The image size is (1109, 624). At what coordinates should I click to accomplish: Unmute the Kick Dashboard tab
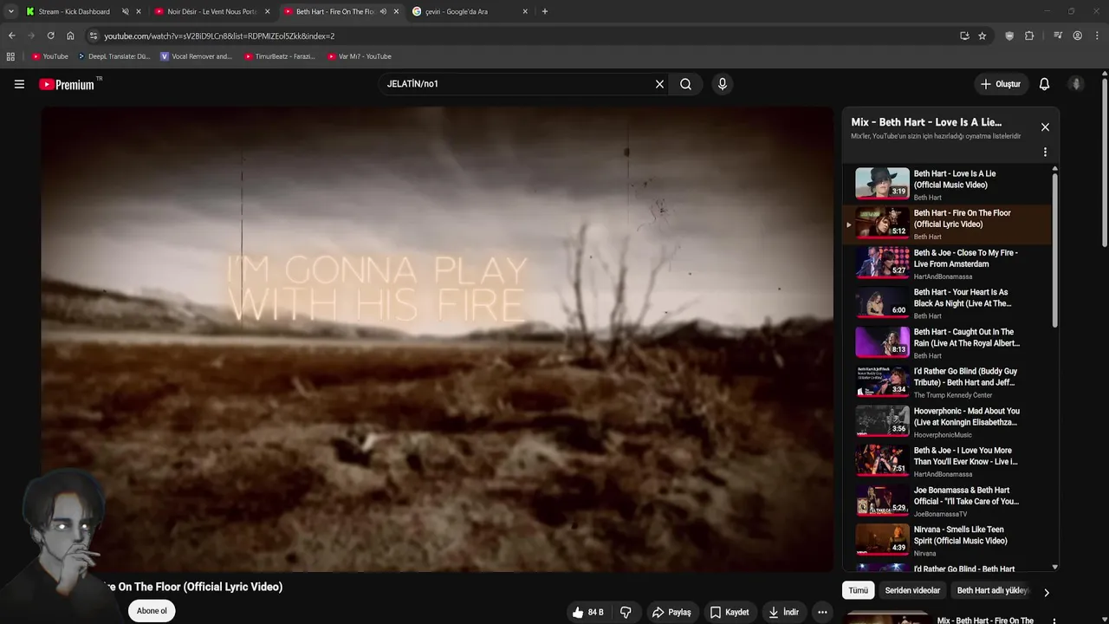(x=125, y=11)
